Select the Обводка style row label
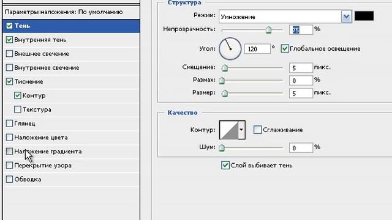 (x=28, y=179)
